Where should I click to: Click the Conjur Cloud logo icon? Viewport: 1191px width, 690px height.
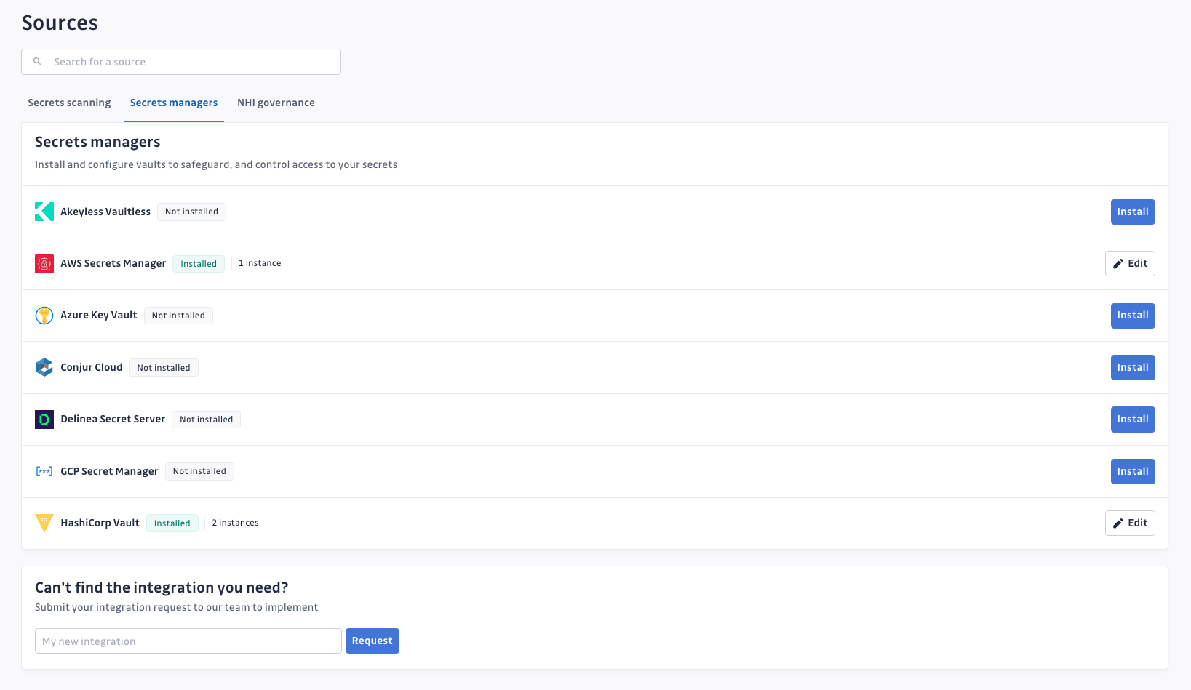[44, 367]
